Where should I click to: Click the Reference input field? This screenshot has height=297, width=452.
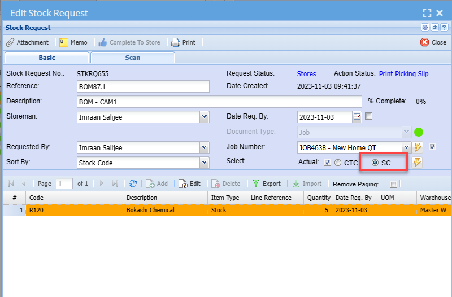(143, 86)
